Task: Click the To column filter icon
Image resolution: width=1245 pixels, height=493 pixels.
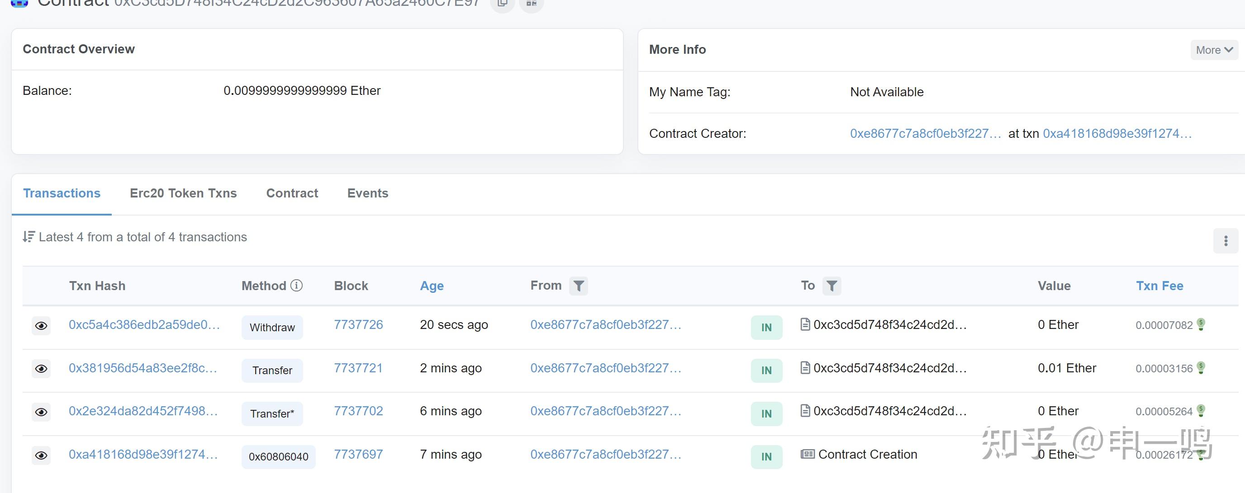Action: coord(832,286)
